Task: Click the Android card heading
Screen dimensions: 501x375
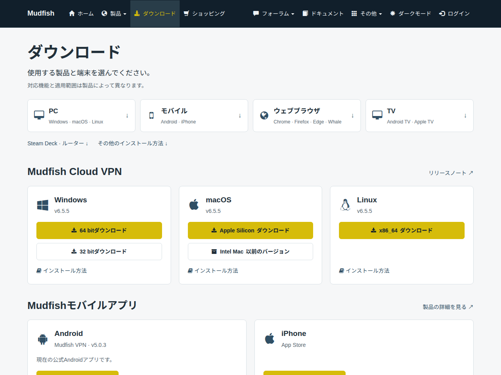Action: pyautogui.click(x=68, y=334)
